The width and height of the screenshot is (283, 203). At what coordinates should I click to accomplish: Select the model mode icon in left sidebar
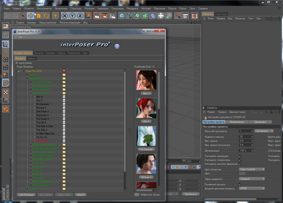6,44
